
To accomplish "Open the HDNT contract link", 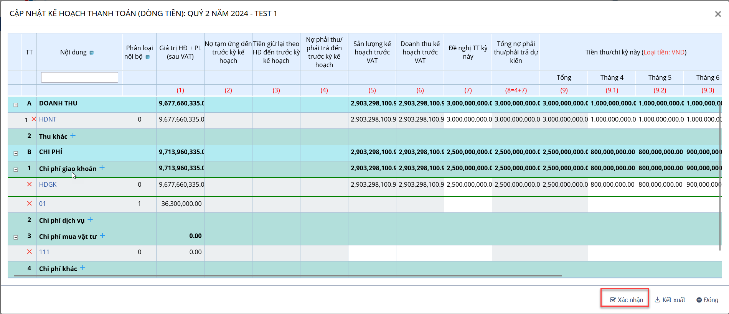I will tap(48, 119).
